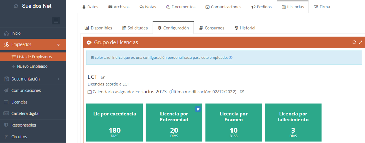Click the Feriados 2023 calendar name

151,92
